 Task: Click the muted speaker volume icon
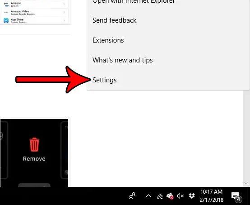coord(181,196)
